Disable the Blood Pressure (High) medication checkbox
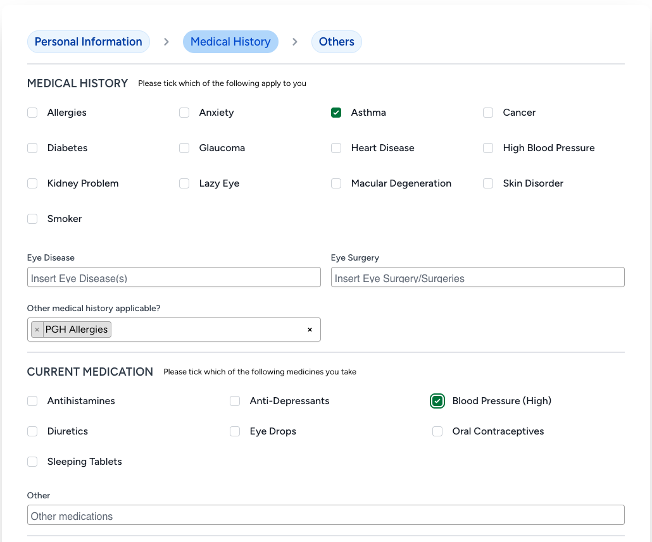The width and height of the screenshot is (652, 542). [x=437, y=401]
